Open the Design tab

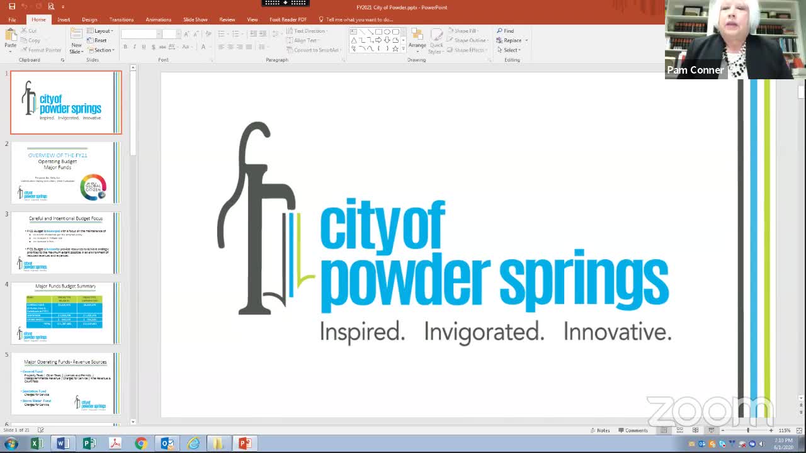[89, 20]
